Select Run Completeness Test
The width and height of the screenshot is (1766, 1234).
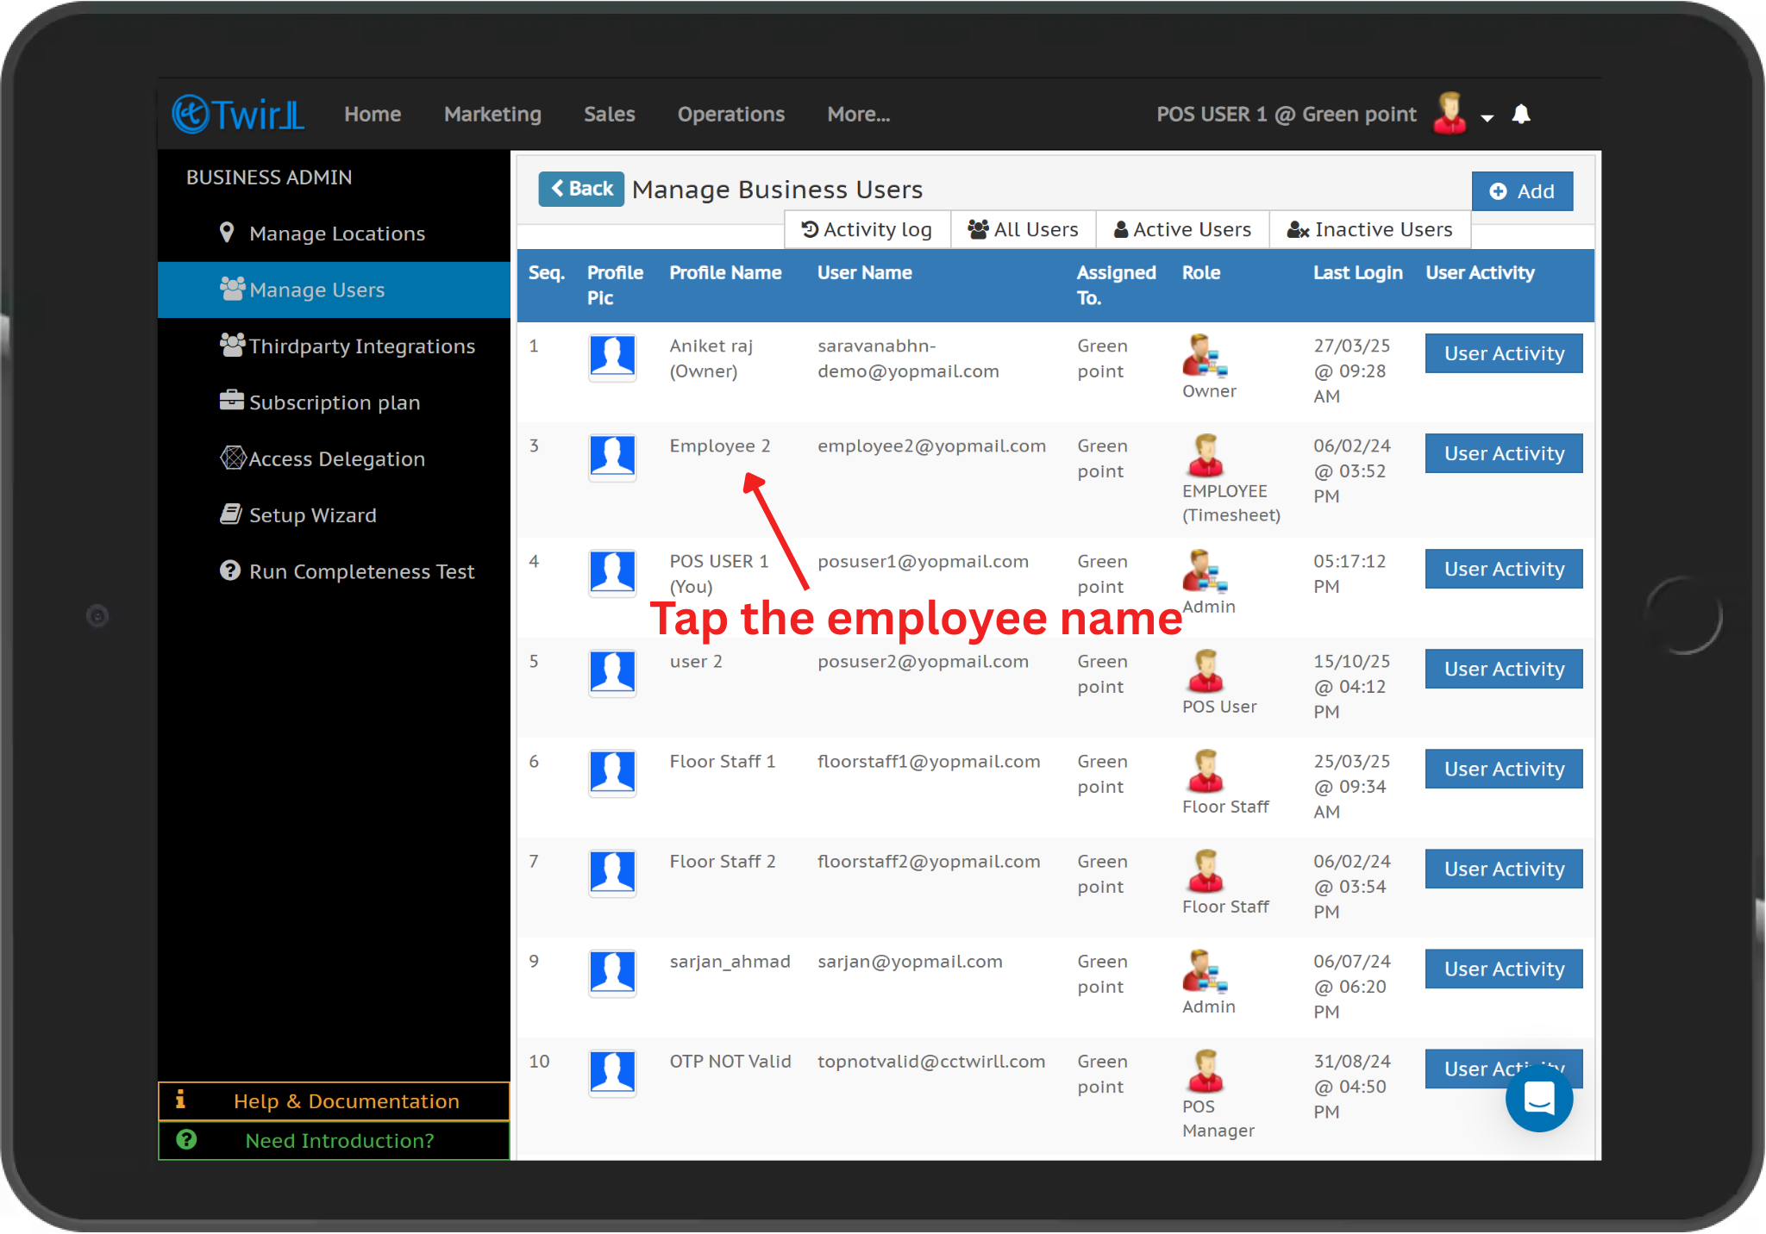point(360,571)
